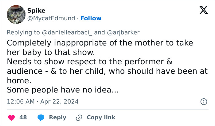The width and height of the screenshot is (215, 126).
Task: Open the Twitter info circle icon
Action: [x=203, y=101]
